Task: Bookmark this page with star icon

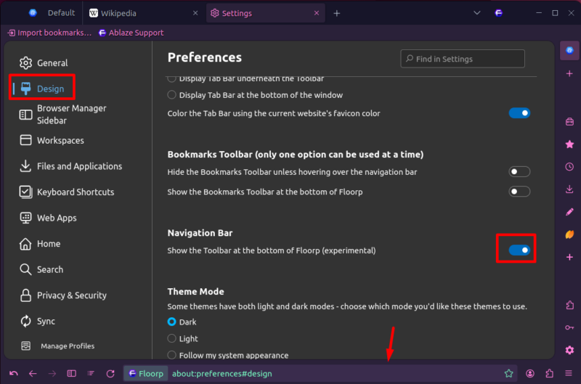Action: pyautogui.click(x=509, y=374)
